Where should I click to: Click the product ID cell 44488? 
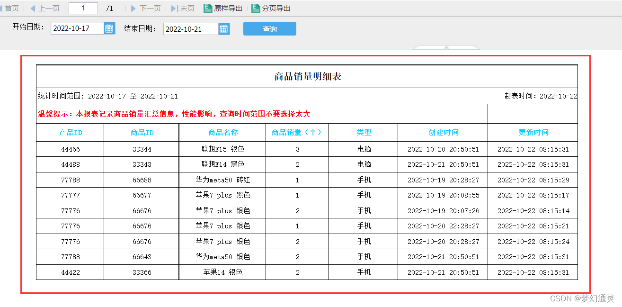coord(71,164)
